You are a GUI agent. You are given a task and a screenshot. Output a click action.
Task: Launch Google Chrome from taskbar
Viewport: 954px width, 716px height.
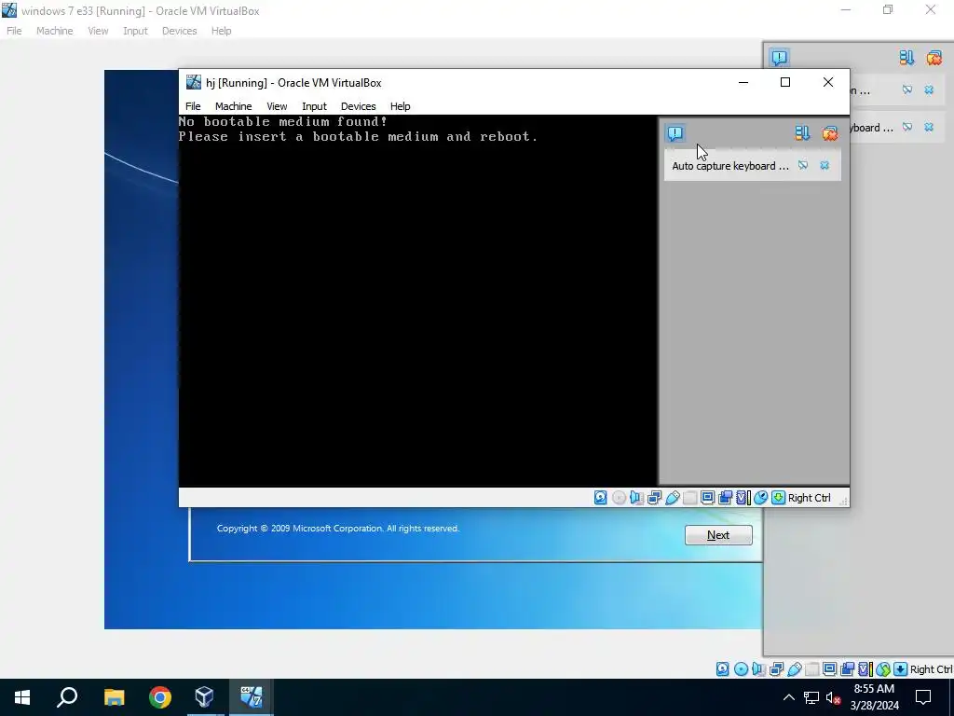click(159, 697)
